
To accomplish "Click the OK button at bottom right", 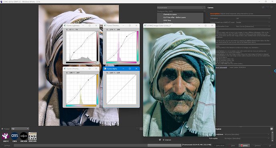I will 269,146.
